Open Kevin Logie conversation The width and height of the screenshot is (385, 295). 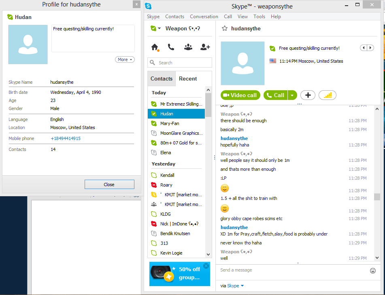(x=176, y=253)
